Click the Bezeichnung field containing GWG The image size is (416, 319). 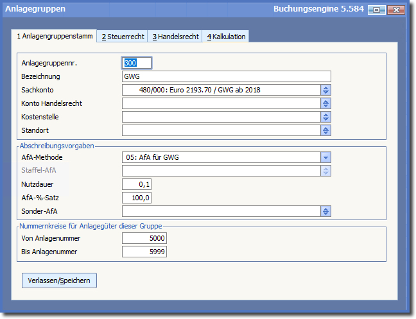[x=226, y=76]
